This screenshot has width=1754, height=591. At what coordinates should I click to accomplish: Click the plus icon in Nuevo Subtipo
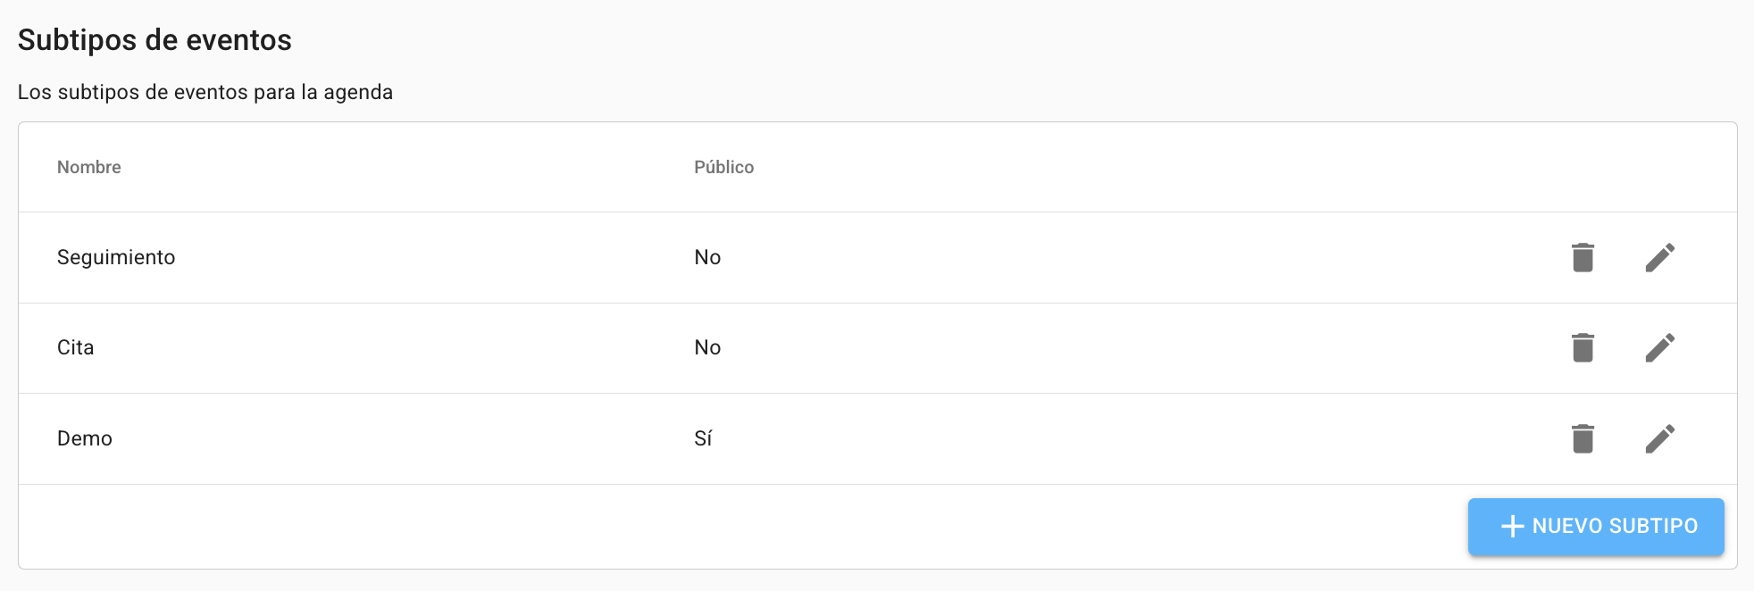point(1512,527)
